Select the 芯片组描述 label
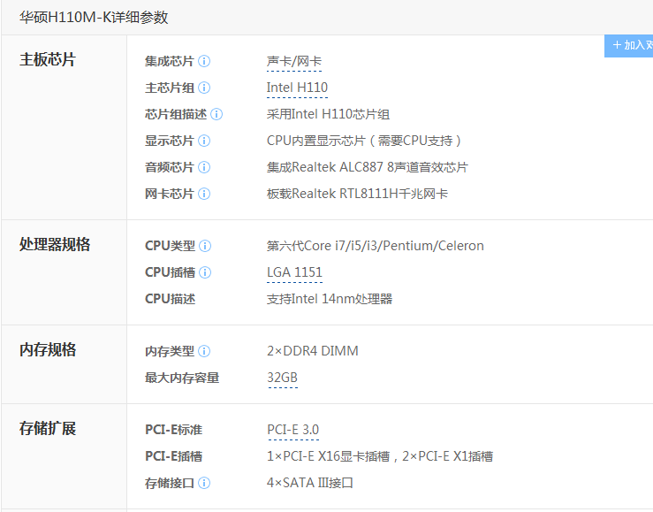Viewport: 653px width, 512px height. tap(176, 114)
